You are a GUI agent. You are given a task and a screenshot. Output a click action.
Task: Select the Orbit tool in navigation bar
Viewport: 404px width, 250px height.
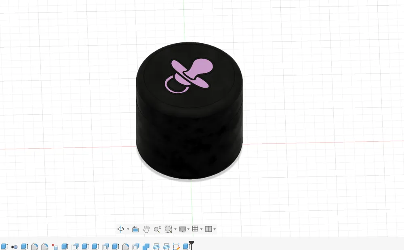[x=120, y=229]
